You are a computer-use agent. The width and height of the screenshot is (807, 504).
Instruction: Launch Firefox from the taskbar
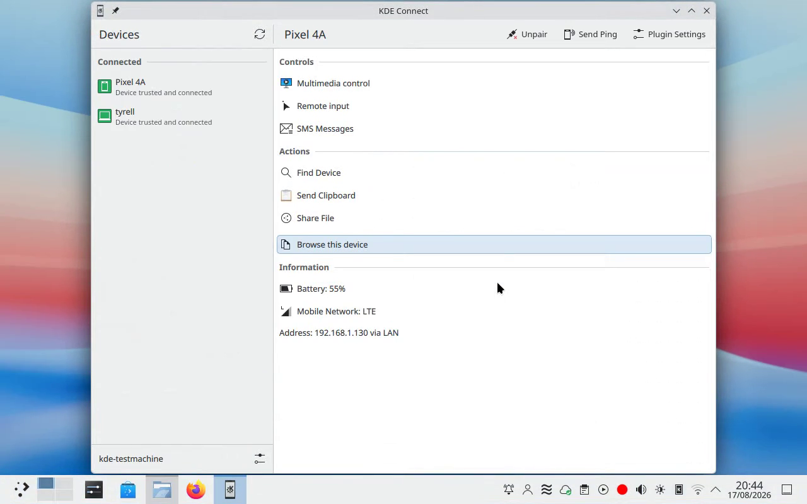point(196,490)
